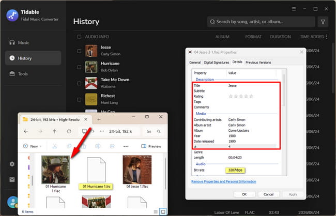Click the Length value 00:04:20
The image size is (336, 216).
point(235,158)
